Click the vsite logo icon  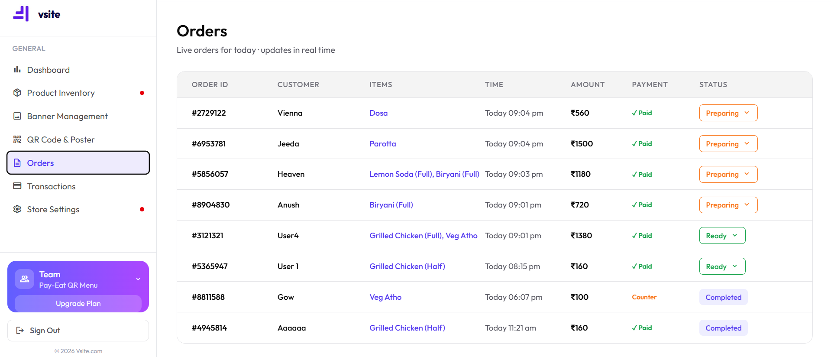[x=21, y=14]
